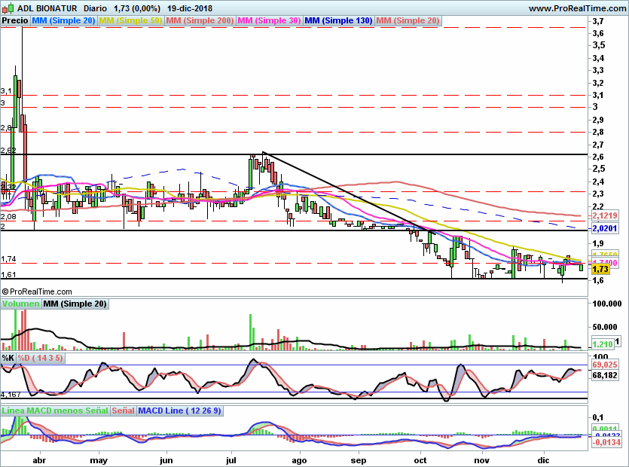629x467 pixels.
Task: Click the 19-dic-2018 date in header
Action: tap(190, 8)
